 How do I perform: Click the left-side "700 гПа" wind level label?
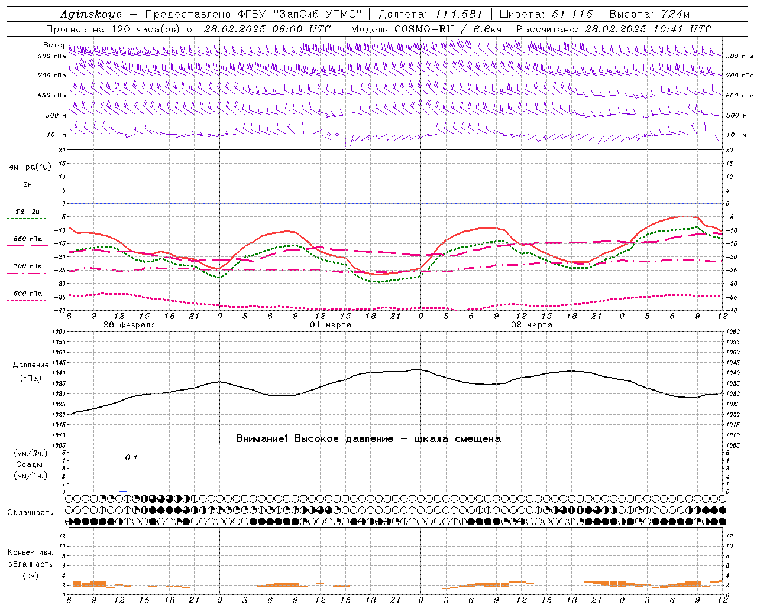pos(52,76)
